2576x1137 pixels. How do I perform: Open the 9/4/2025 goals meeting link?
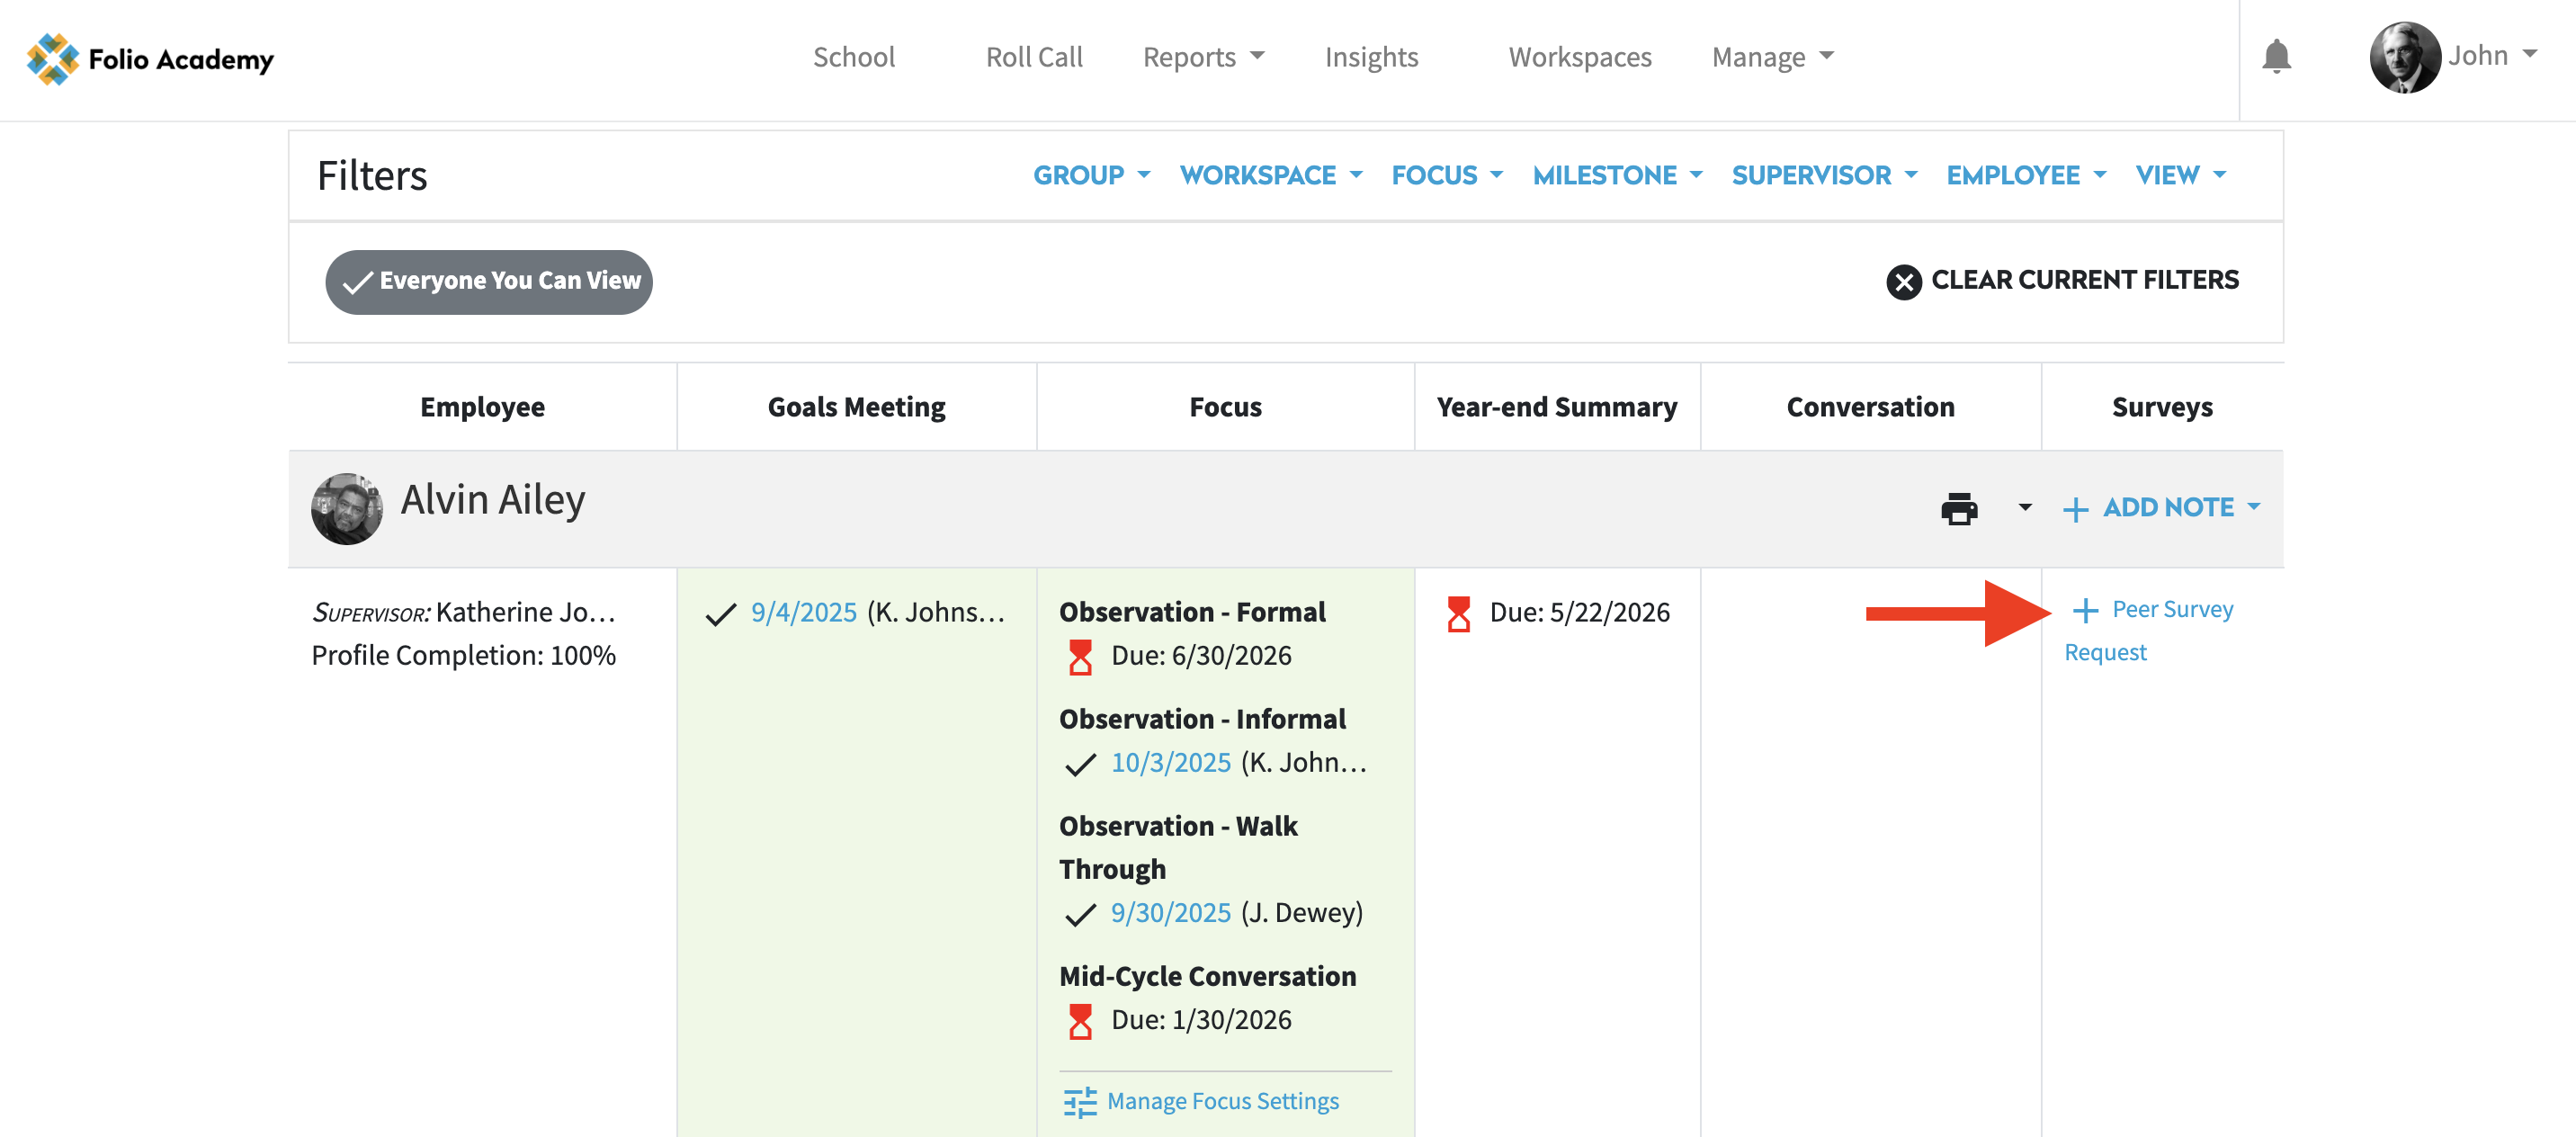pos(803,612)
